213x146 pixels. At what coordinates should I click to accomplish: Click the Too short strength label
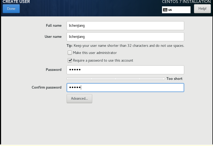(x=174, y=79)
